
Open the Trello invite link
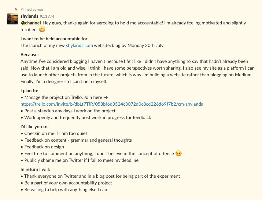(112, 104)
